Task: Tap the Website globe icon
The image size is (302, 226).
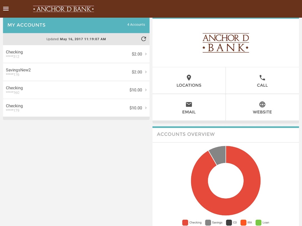Action: pos(262,104)
